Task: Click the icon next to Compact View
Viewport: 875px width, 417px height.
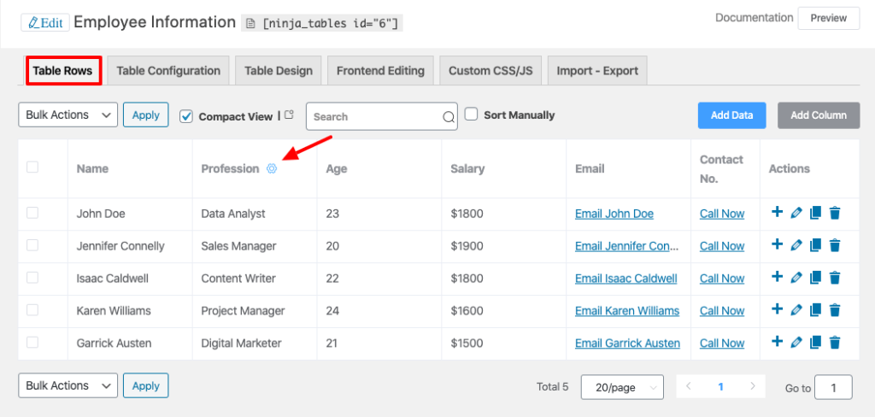Action: tap(289, 115)
